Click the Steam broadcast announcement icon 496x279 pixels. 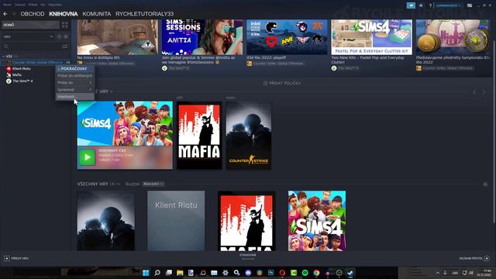coord(411,5)
